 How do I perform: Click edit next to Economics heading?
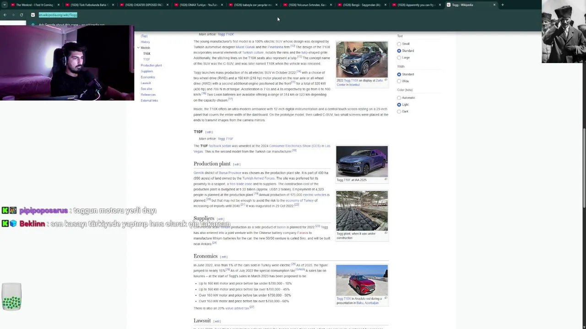[223, 257]
